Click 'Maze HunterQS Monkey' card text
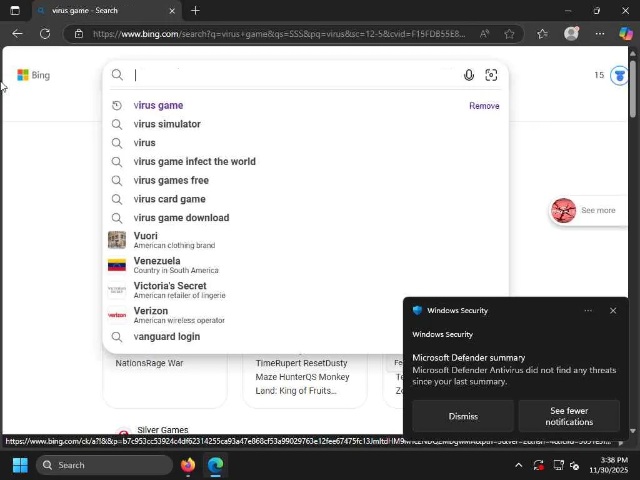 pyautogui.click(x=302, y=377)
